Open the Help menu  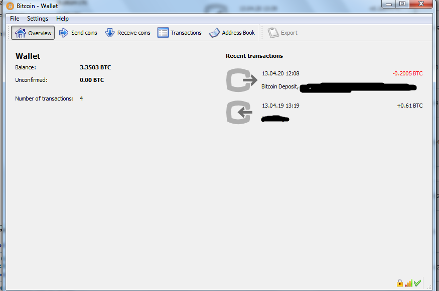62,19
